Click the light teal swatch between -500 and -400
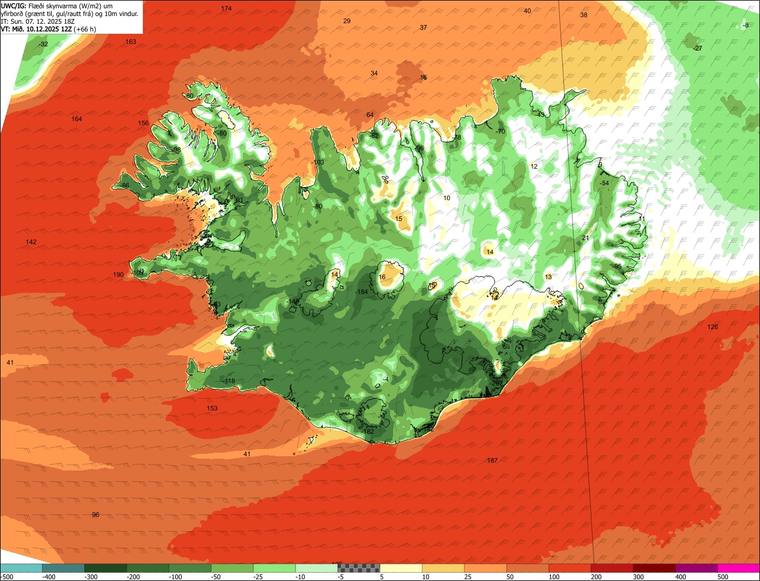The image size is (760, 581). click(22, 568)
